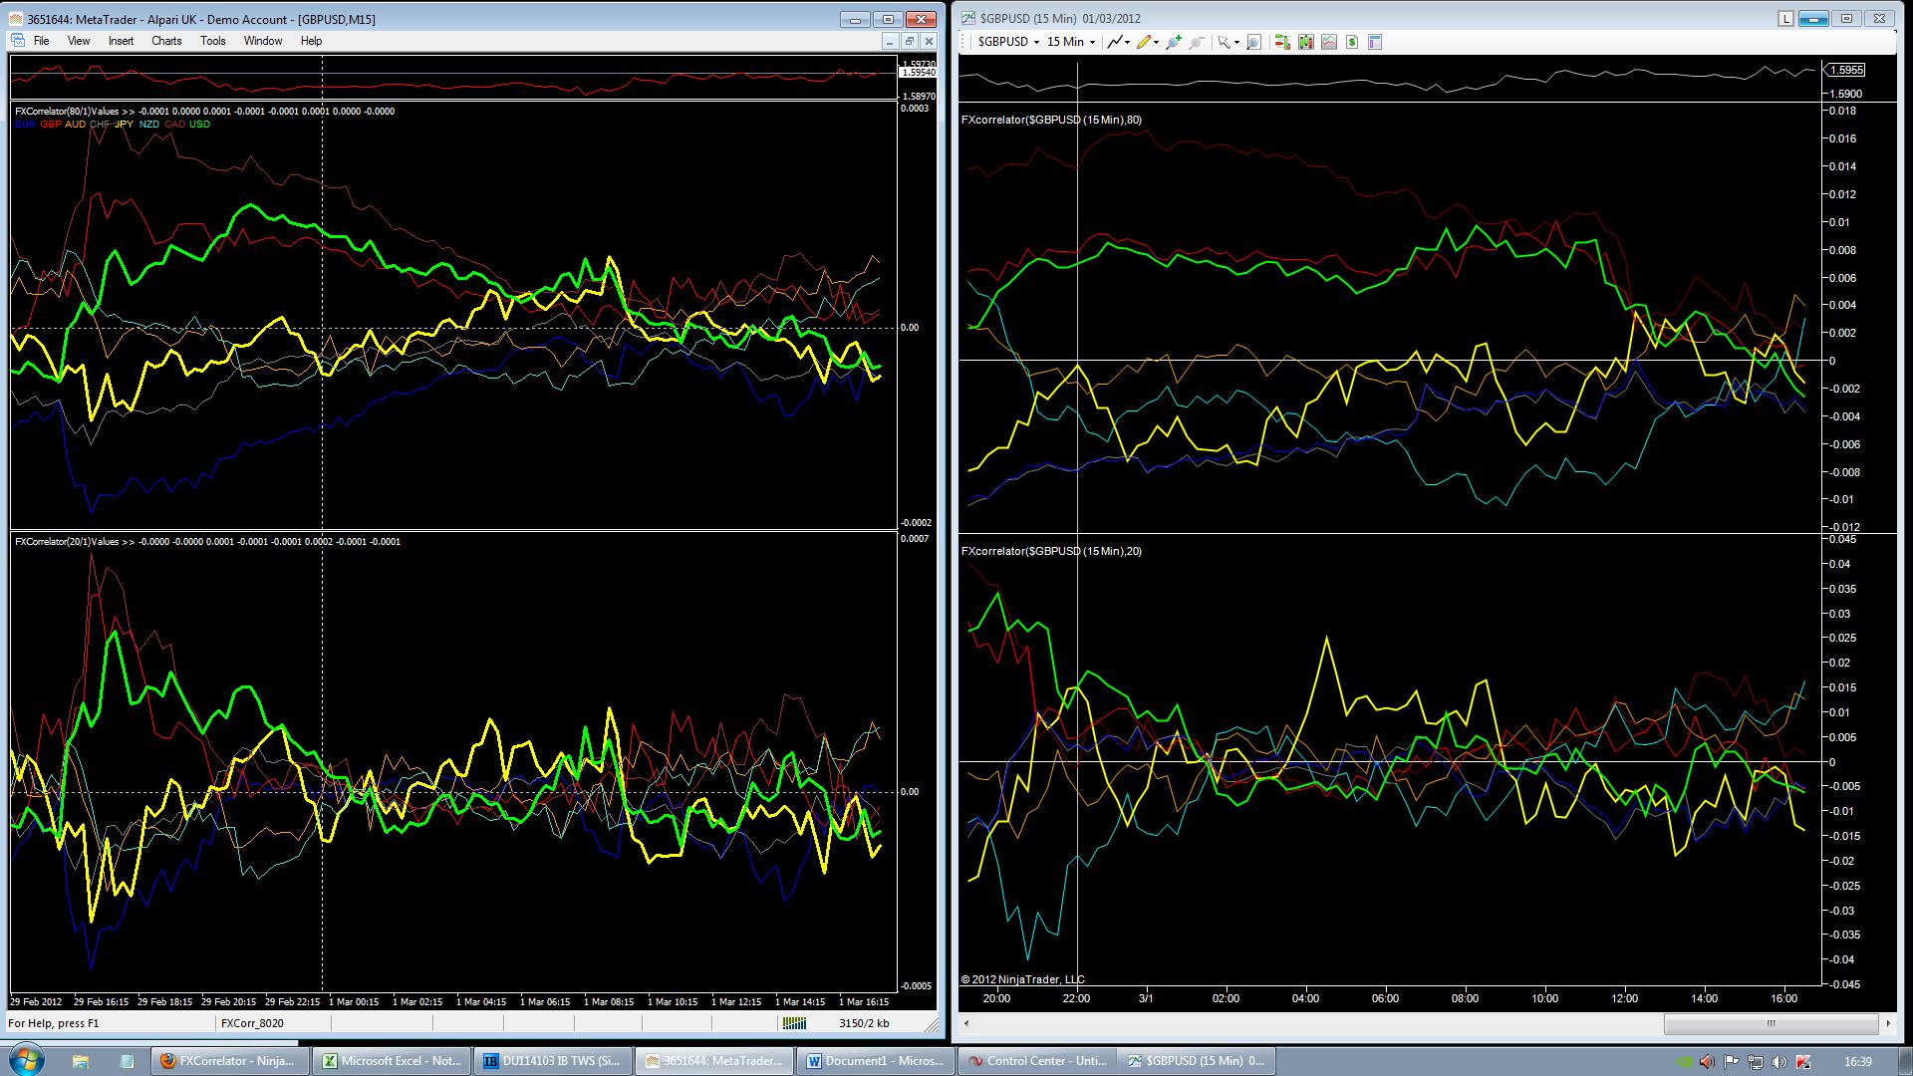Click the 1.59540 price label in MetaTrader
This screenshot has height=1076, width=1913.
[918, 73]
